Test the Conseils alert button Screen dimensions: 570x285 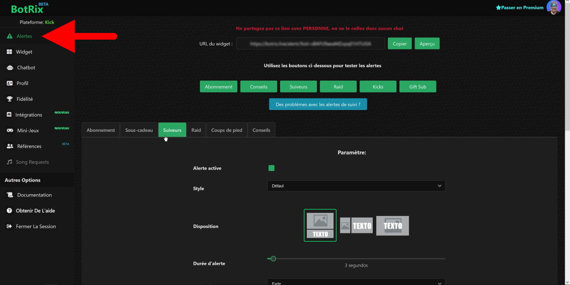[259, 86]
